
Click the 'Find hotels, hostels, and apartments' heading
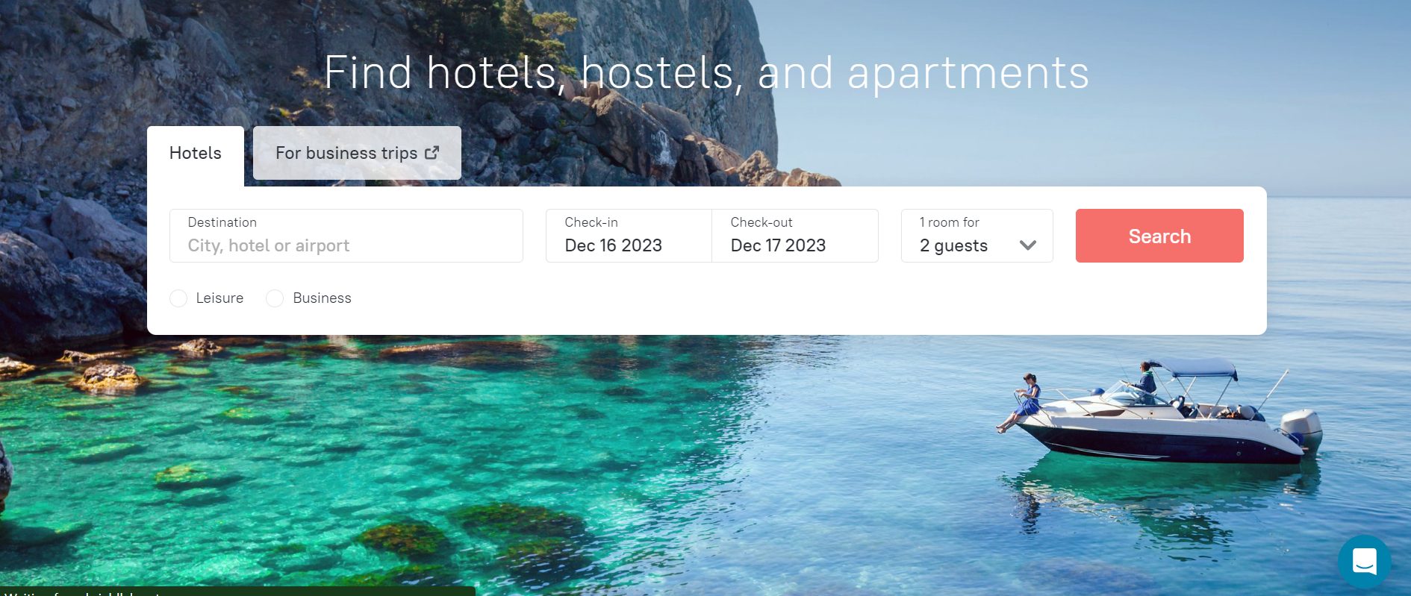706,73
